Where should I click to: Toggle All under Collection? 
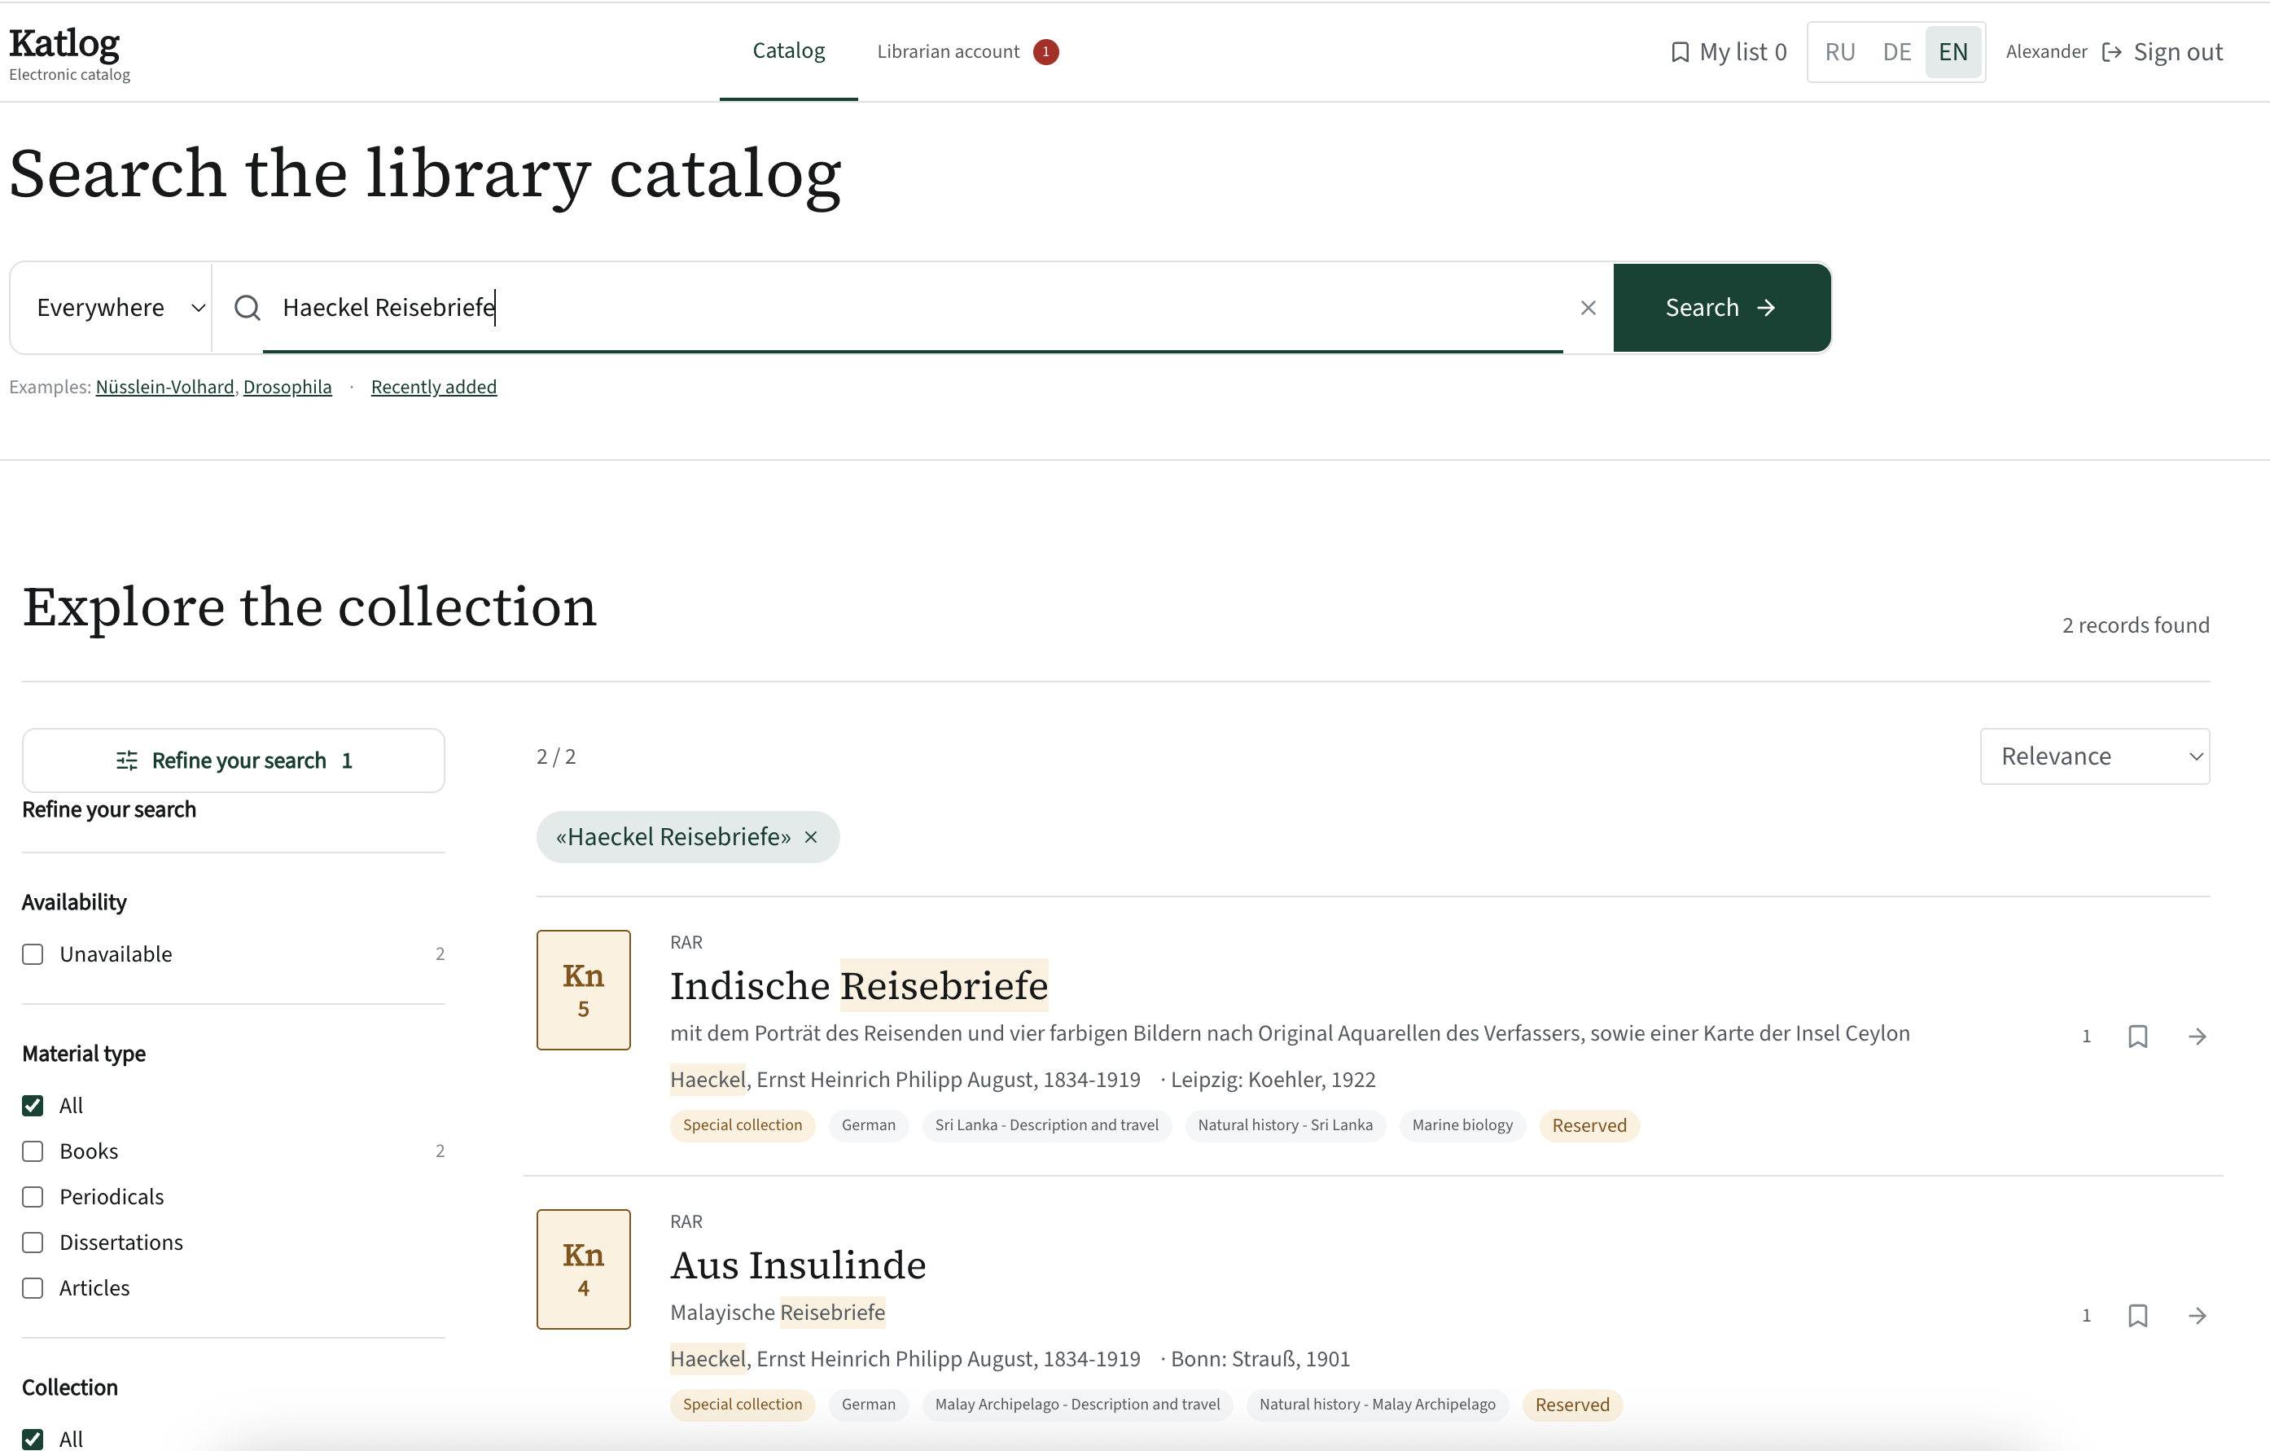pos(33,1439)
